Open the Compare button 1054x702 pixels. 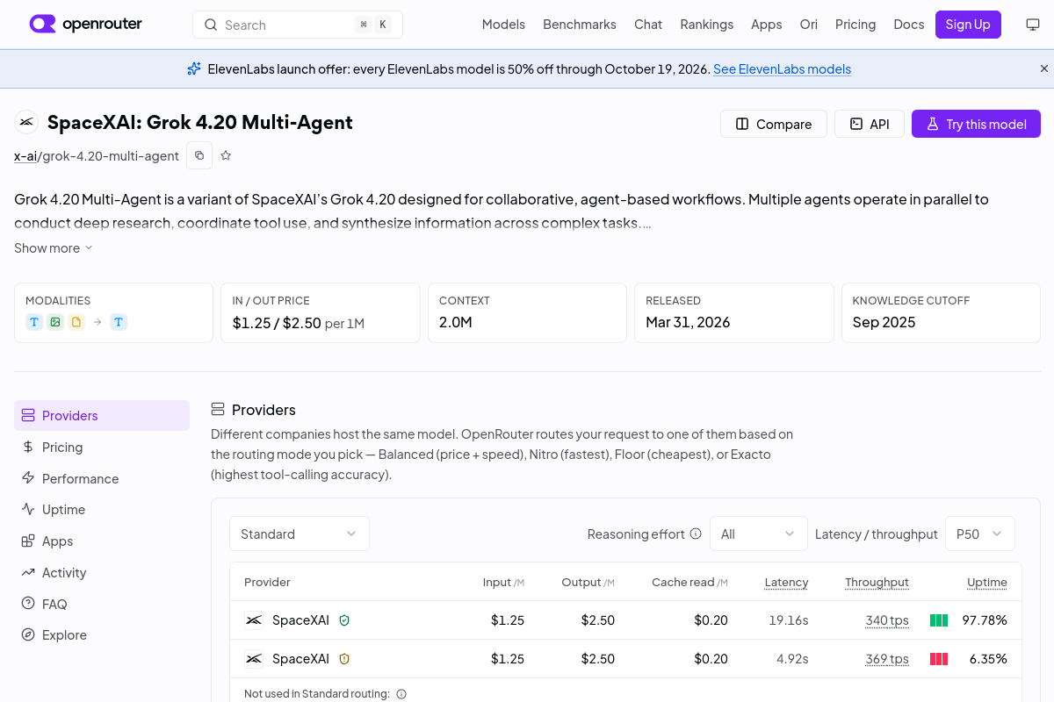774,124
